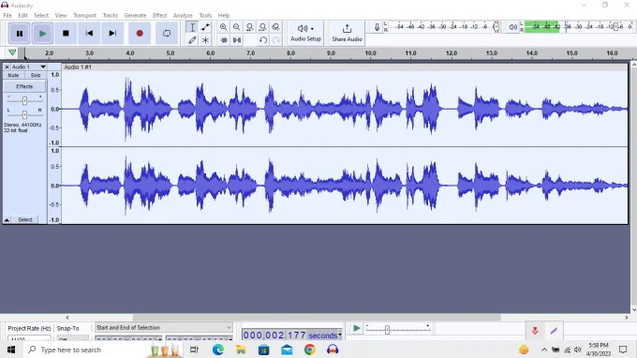This screenshot has width=637, height=358.
Task: Adjust the playback level slider
Action: pyautogui.click(x=615, y=27)
